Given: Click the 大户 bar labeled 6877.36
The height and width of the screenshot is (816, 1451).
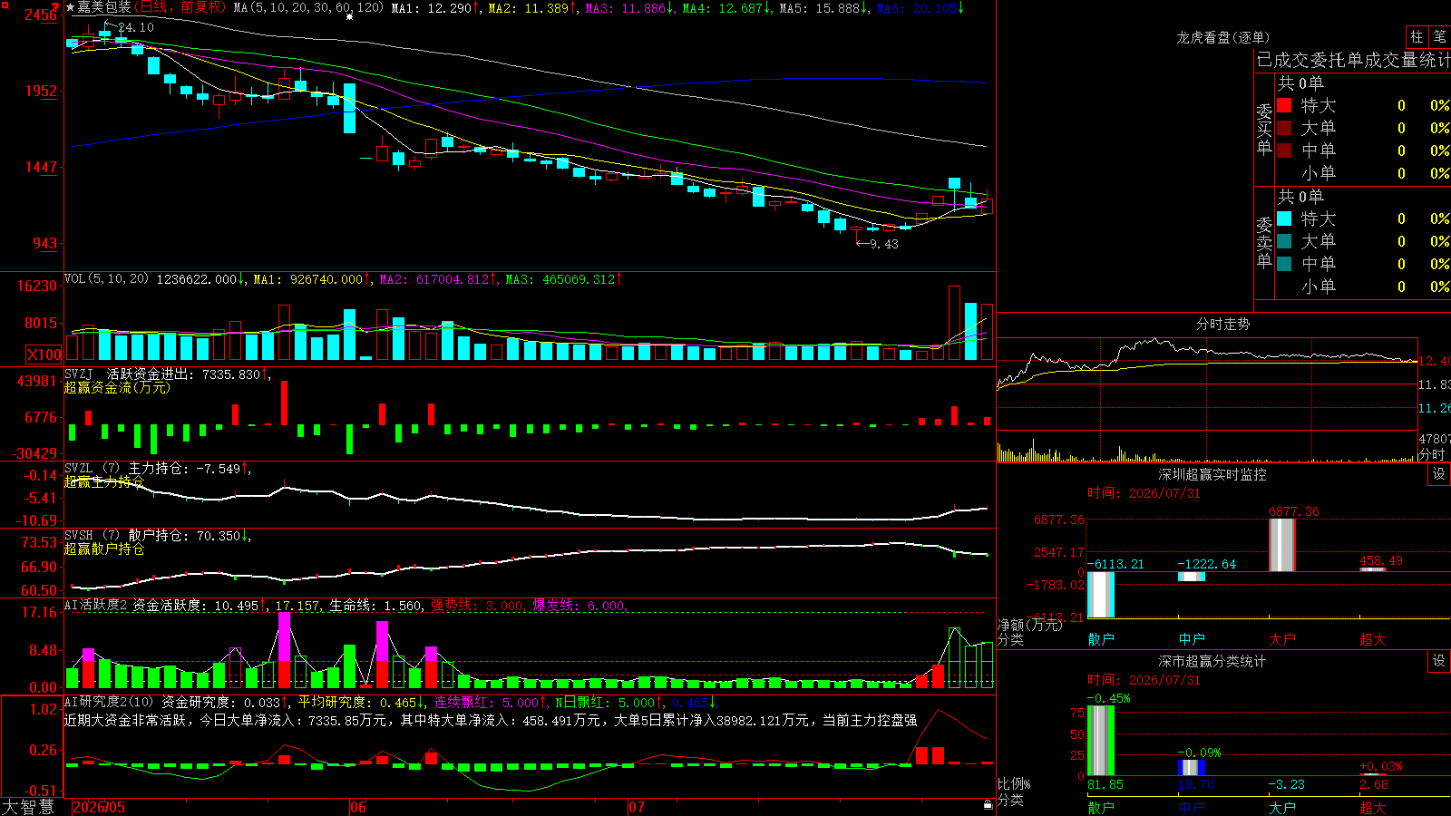Looking at the screenshot, I should click(x=1282, y=545).
